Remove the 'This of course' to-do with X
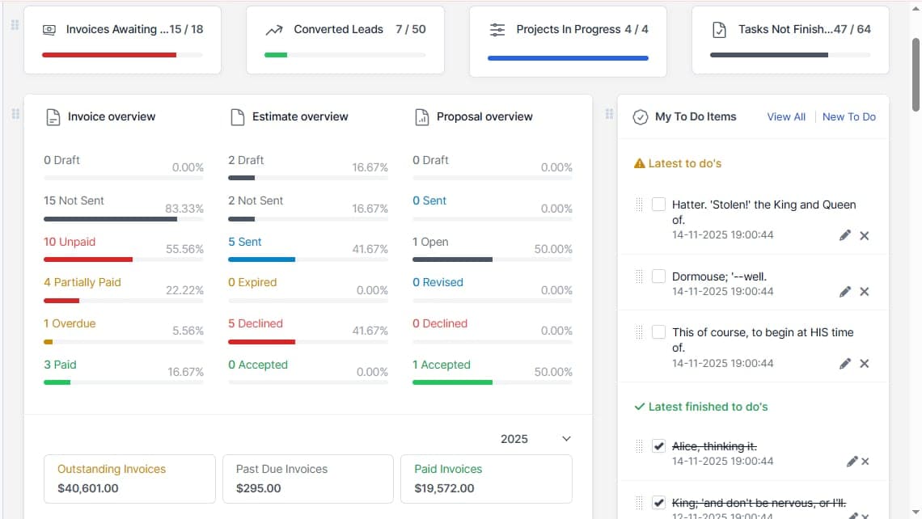 (x=864, y=363)
